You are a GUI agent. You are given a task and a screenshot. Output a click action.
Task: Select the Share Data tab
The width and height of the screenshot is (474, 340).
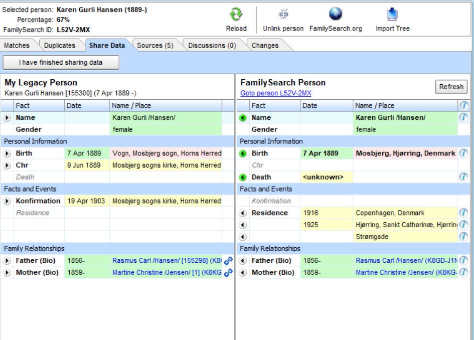click(x=107, y=45)
